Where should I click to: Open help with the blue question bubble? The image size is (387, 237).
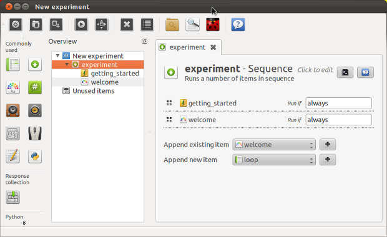(238, 24)
